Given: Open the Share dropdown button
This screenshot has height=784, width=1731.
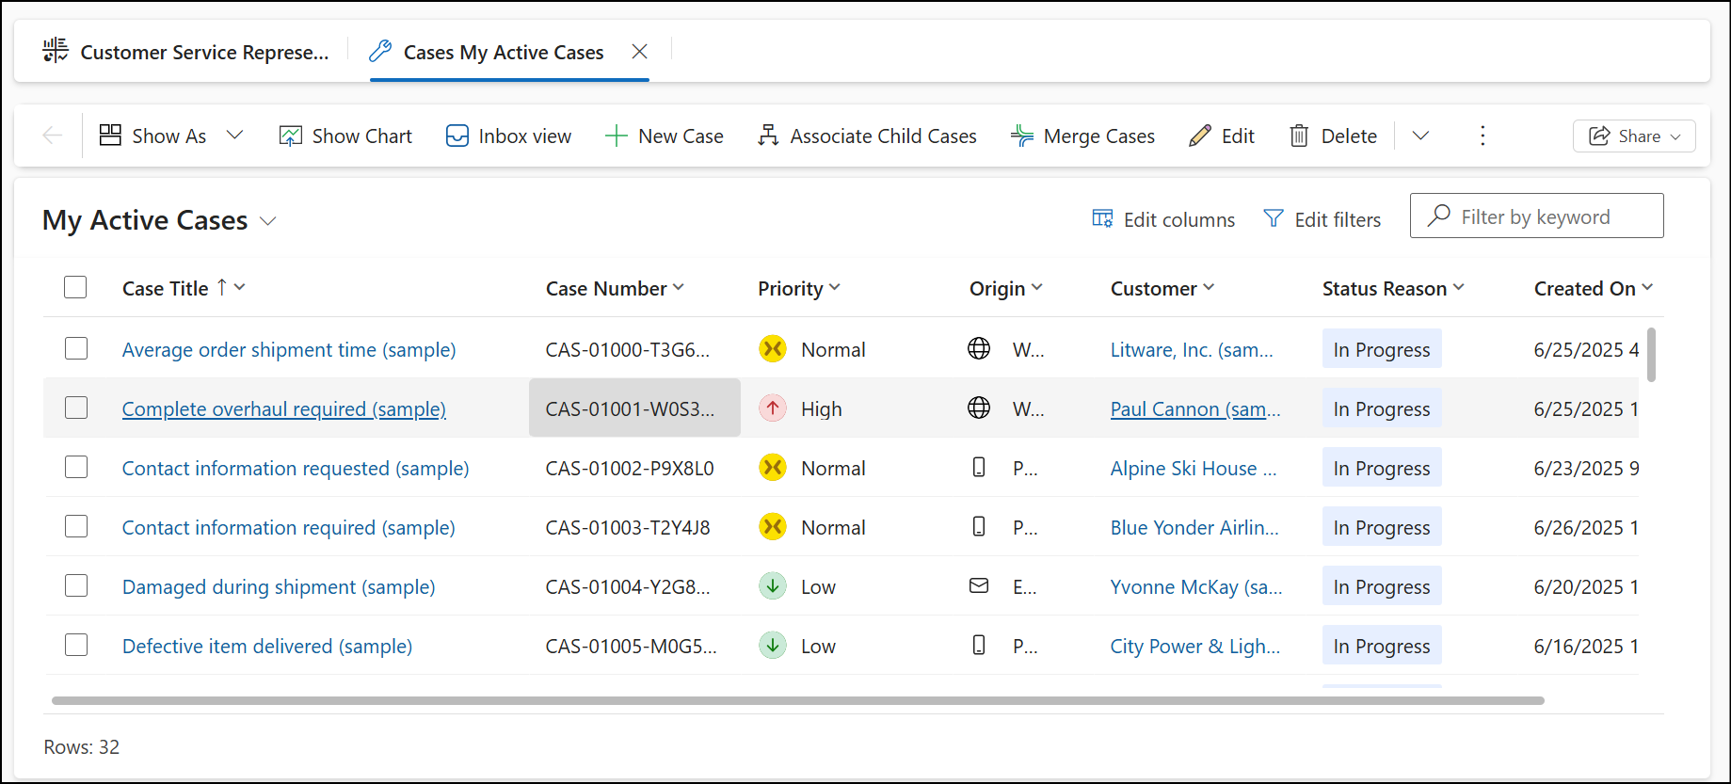Looking at the screenshot, I should pyautogui.click(x=1634, y=136).
